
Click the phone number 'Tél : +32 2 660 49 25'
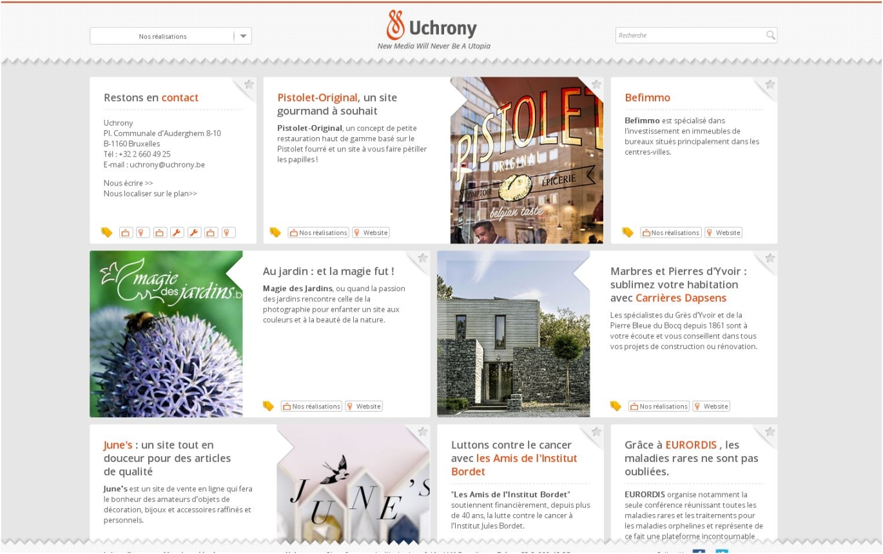pyautogui.click(x=137, y=154)
